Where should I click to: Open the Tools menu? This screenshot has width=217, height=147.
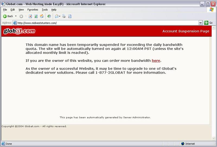[x=45, y=9]
